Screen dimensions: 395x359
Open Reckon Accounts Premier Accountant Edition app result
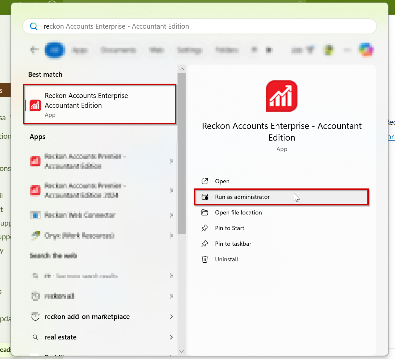tap(99, 161)
